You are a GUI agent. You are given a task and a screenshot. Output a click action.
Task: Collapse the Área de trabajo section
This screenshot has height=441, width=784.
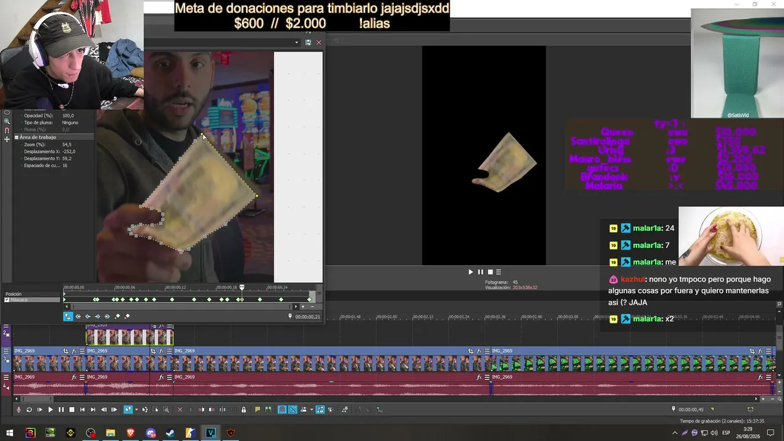(x=17, y=137)
